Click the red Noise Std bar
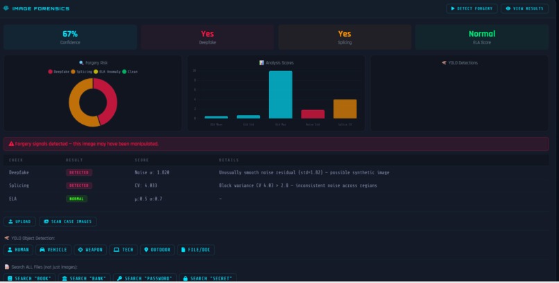Screen dimensions: 559x283 coord(313,114)
